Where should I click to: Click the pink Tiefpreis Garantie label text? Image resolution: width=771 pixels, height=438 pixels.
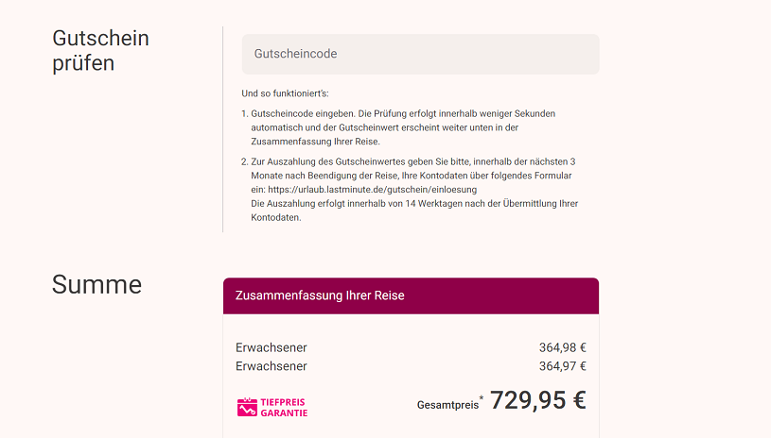point(284,408)
